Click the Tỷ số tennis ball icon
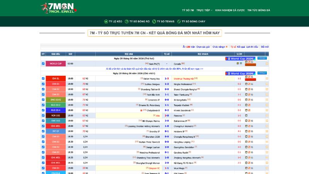Screen dimensions: 309x174 click(154, 22)
